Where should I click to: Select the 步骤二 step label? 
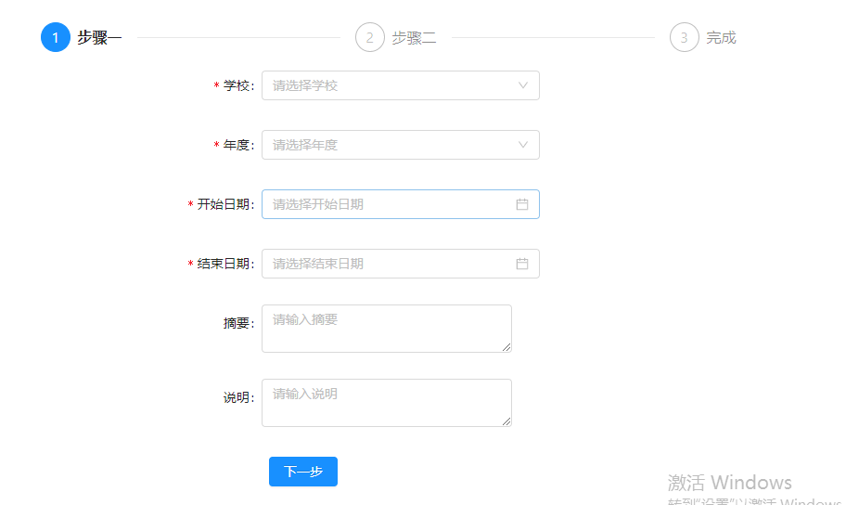414,38
